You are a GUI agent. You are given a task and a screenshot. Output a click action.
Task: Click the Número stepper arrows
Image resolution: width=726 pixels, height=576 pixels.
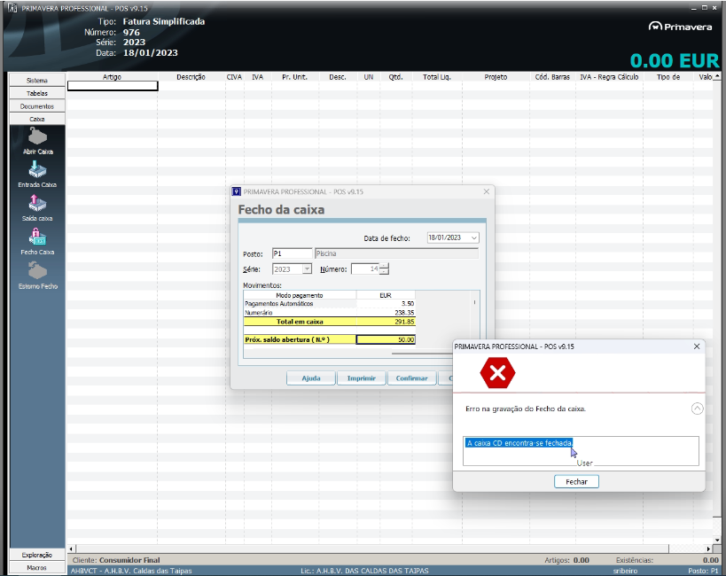click(384, 269)
